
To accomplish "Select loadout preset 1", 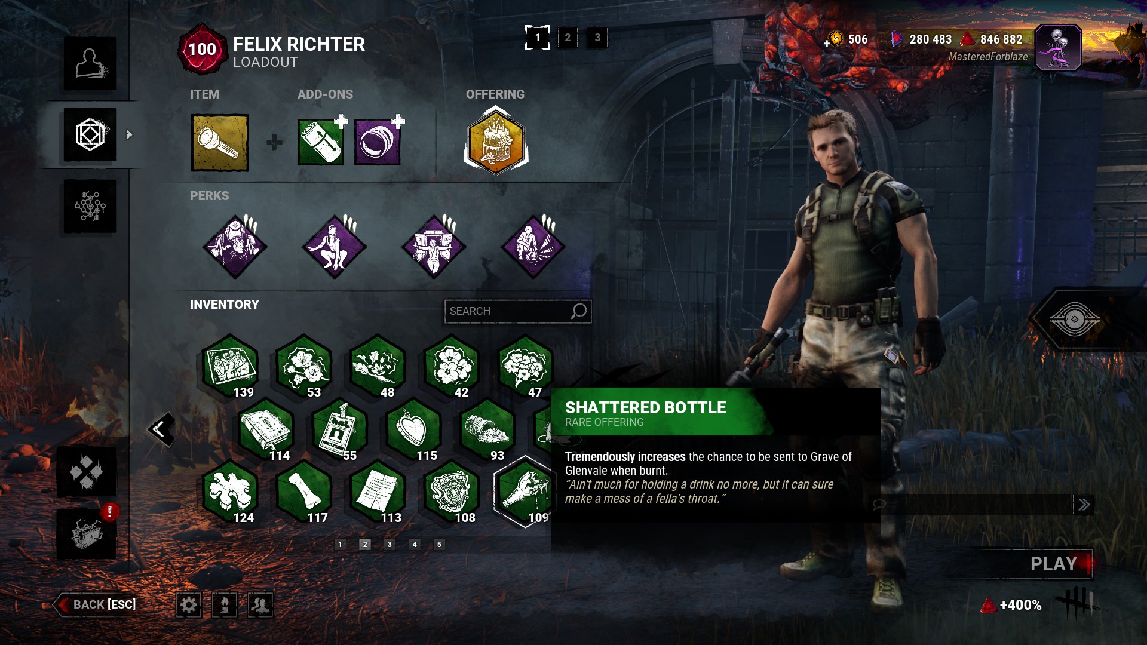I will (x=537, y=38).
